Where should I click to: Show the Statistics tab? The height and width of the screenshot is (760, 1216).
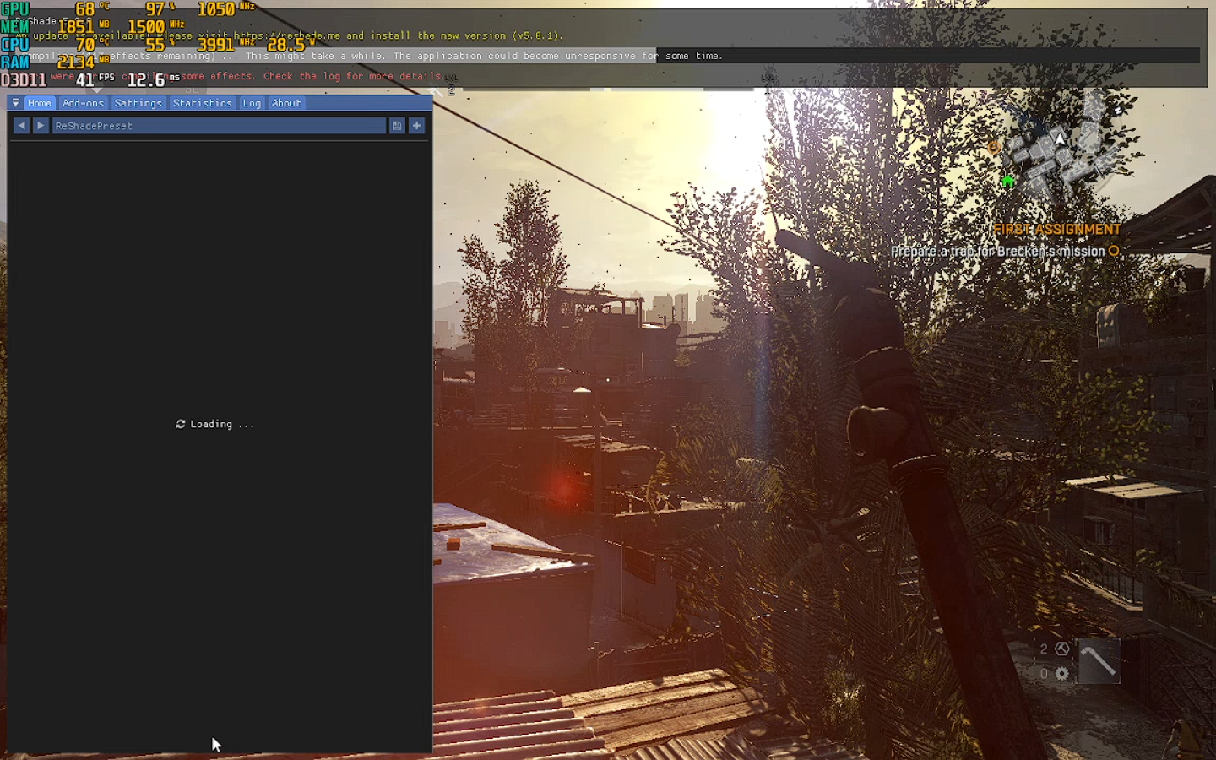(x=203, y=103)
